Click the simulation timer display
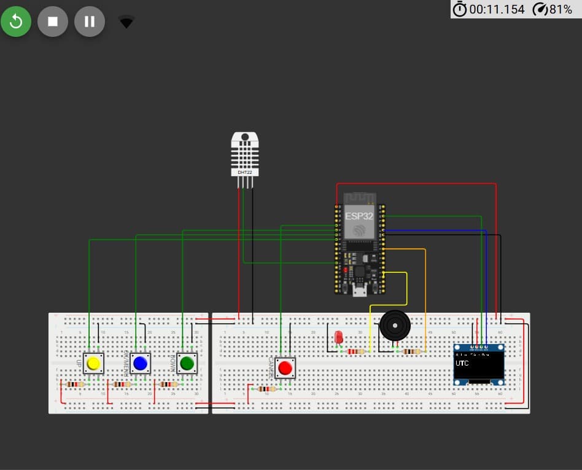This screenshot has width=582, height=470. 489,9
